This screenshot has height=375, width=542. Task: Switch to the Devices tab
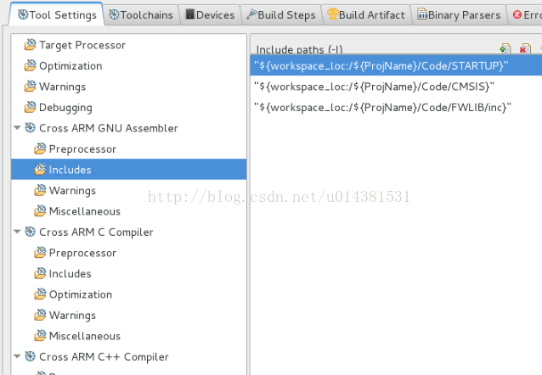pyautogui.click(x=209, y=14)
